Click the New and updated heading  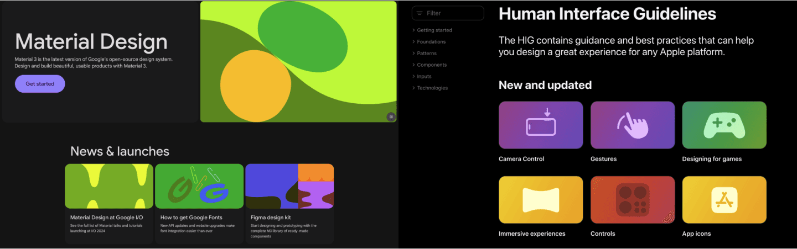545,85
